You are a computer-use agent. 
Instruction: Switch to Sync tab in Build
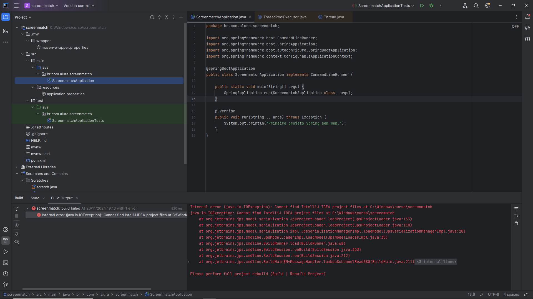pos(35,198)
